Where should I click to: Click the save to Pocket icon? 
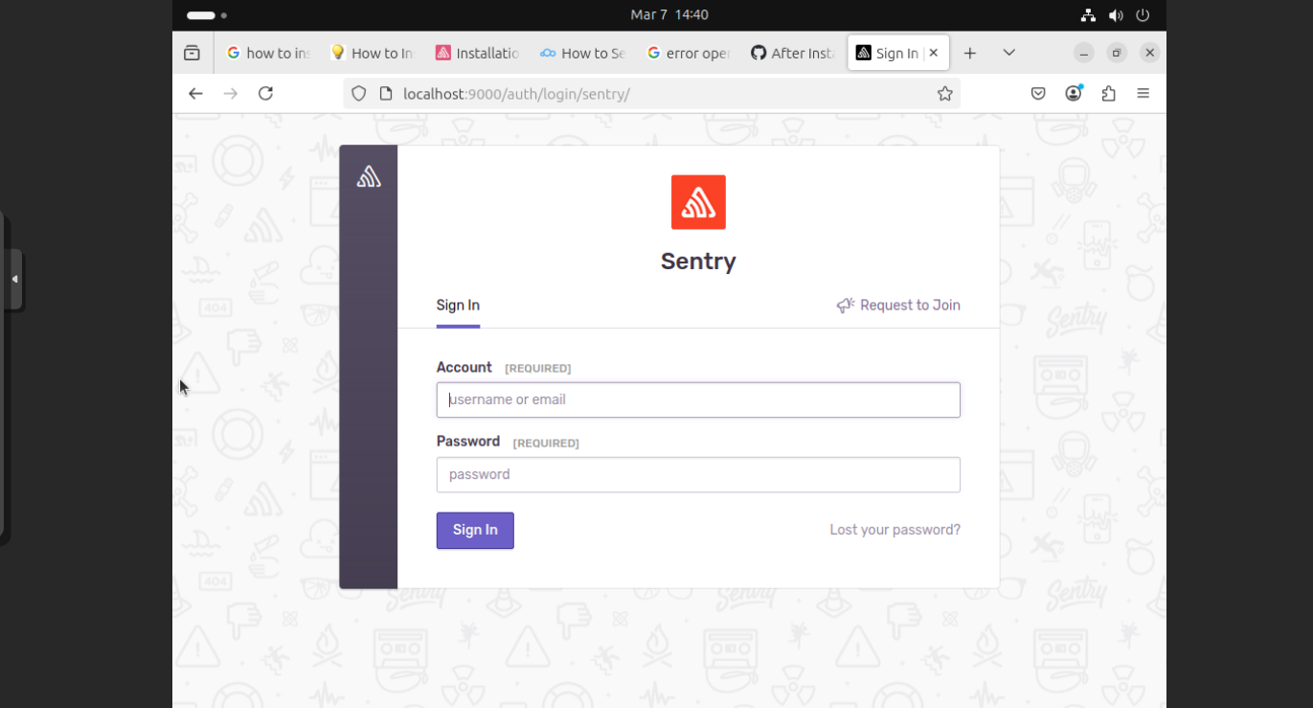1038,93
